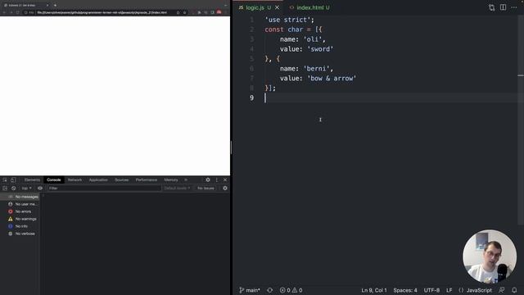Image resolution: width=524 pixels, height=295 pixels.
Task: Show more DevTools tabs chevron
Action: coord(186,180)
